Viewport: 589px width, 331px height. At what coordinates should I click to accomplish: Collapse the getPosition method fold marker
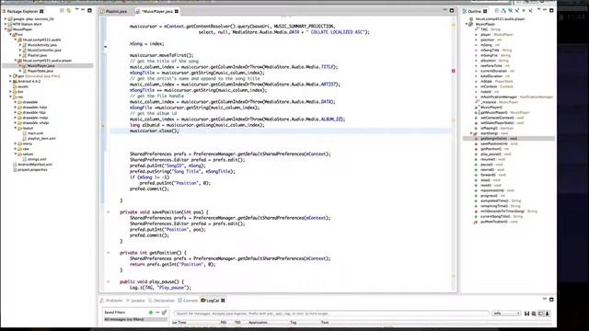(109, 253)
